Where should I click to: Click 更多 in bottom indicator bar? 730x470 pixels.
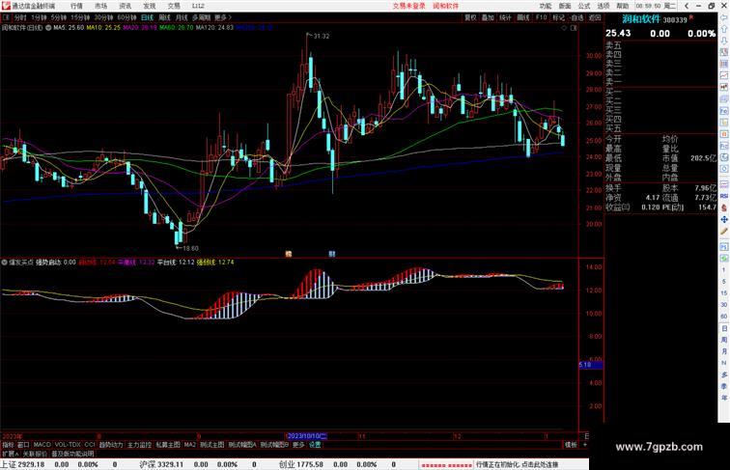click(x=298, y=445)
